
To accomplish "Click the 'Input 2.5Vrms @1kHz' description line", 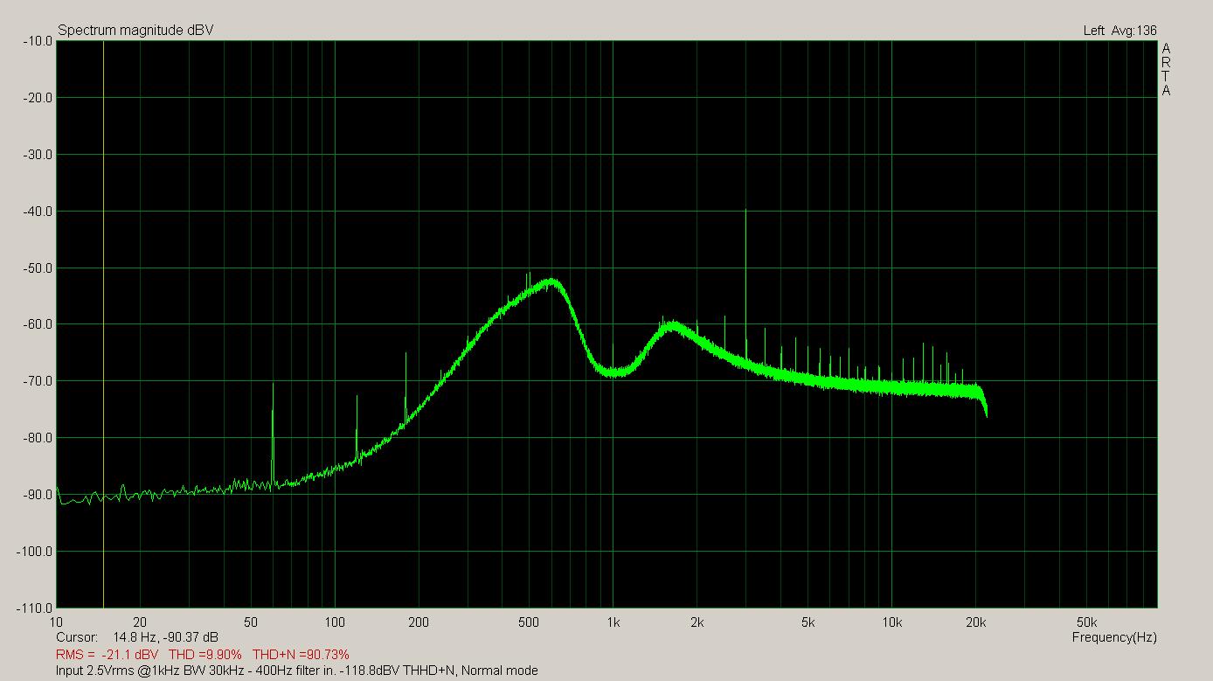I will coord(297,671).
